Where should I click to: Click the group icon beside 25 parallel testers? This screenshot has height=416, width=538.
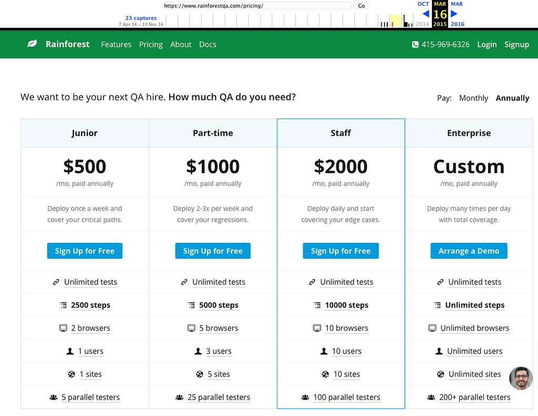click(x=180, y=398)
